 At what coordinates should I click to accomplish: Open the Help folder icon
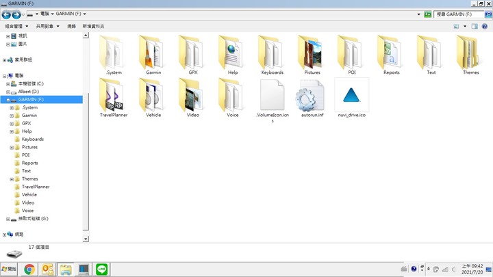[232, 53]
